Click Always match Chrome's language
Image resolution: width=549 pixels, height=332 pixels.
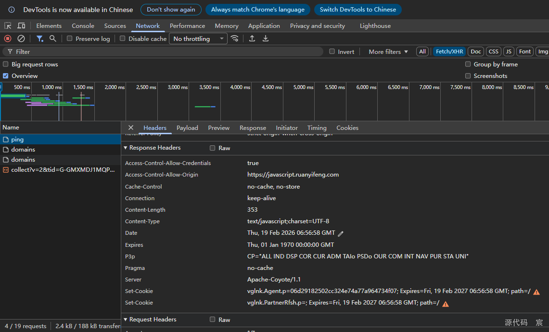(x=258, y=10)
